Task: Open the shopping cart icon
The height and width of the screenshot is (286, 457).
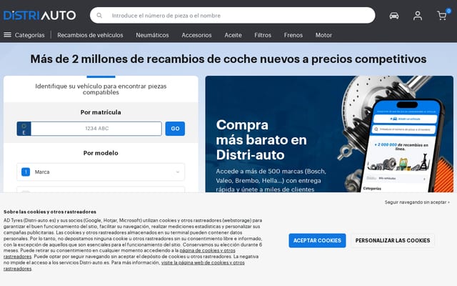Action: (442, 16)
